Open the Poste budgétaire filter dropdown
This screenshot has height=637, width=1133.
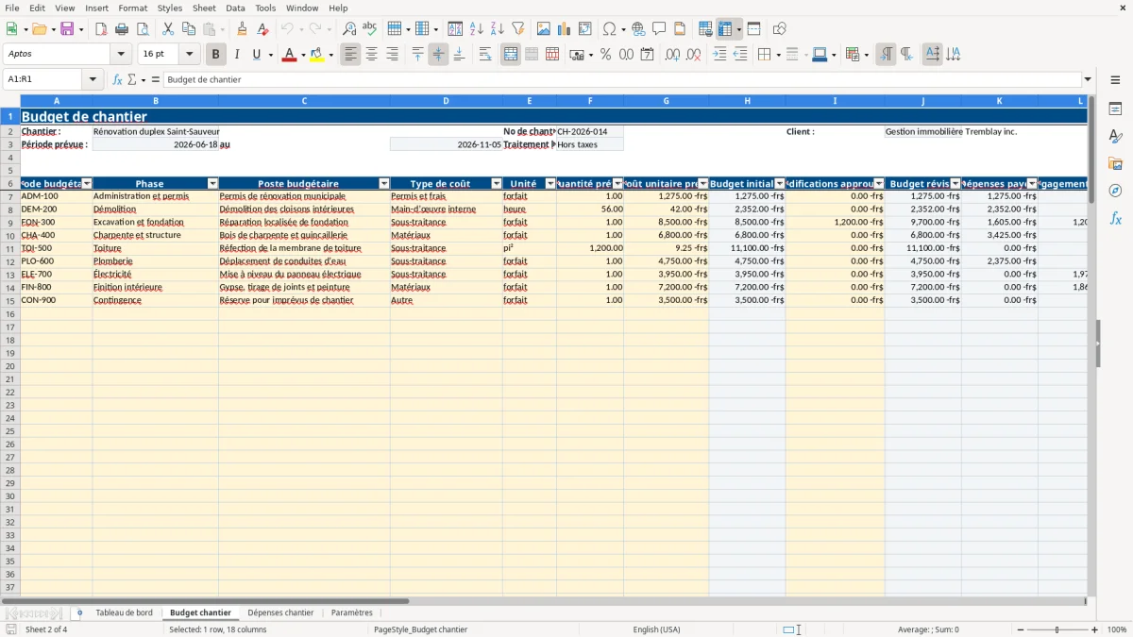point(384,183)
